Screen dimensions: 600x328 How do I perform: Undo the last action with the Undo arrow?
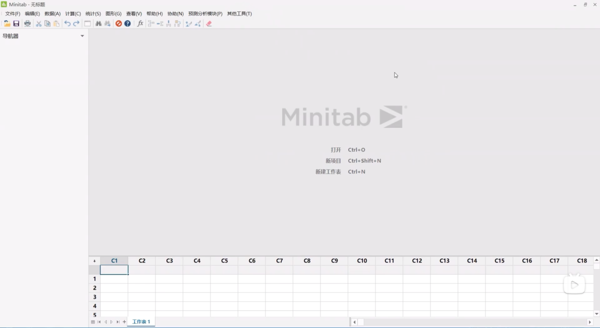[x=67, y=23]
